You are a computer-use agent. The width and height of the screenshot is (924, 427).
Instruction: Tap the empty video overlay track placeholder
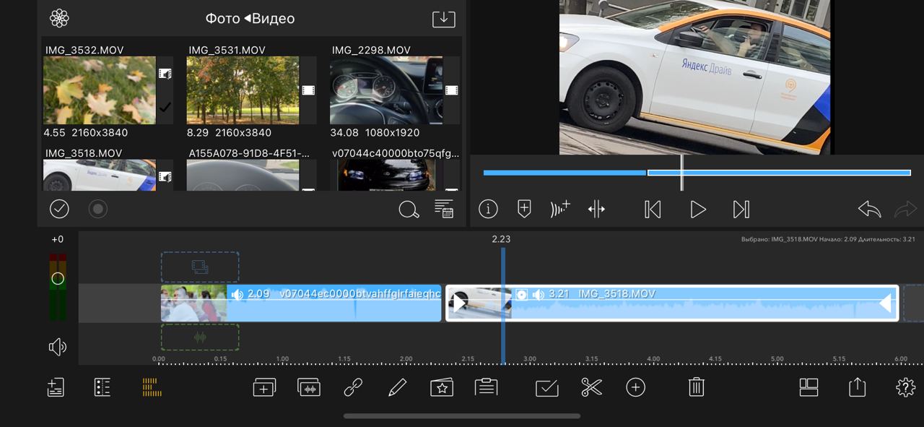click(200, 267)
